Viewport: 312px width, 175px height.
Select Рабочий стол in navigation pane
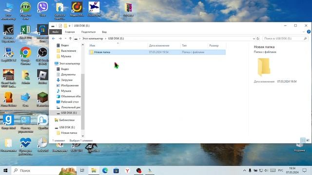(70, 102)
